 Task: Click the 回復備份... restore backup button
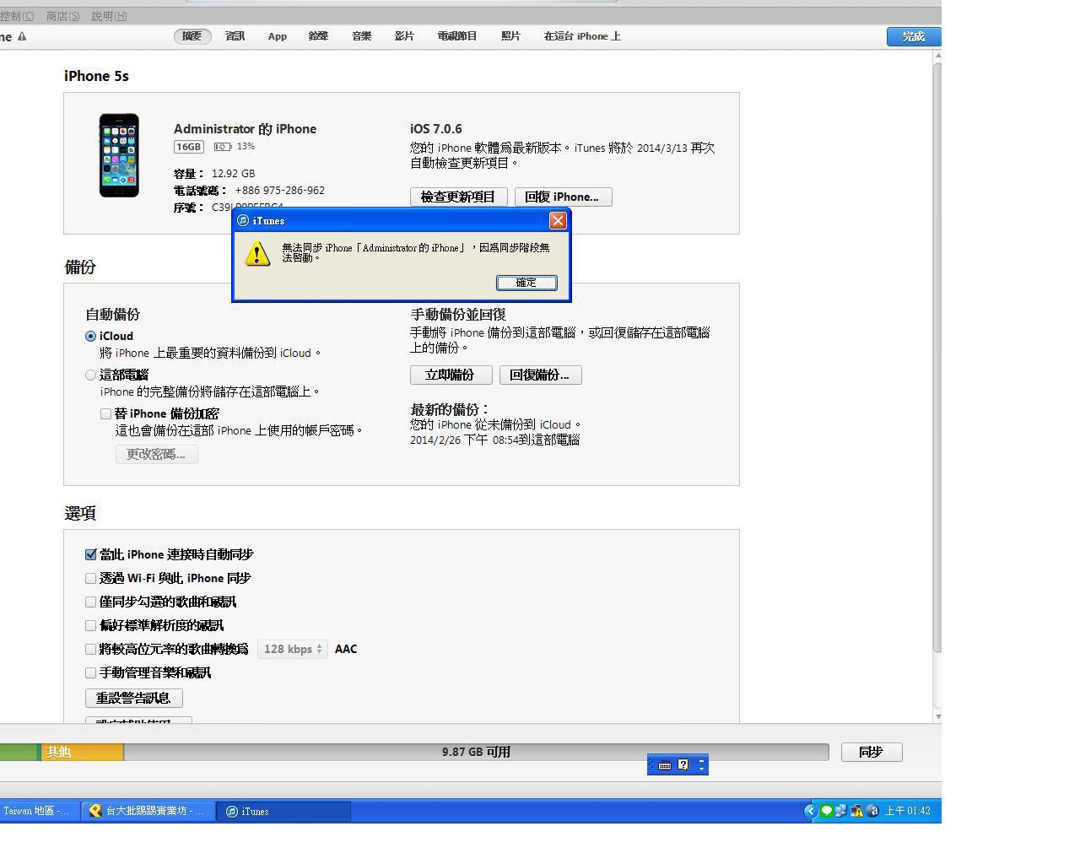pyautogui.click(x=540, y=375)
